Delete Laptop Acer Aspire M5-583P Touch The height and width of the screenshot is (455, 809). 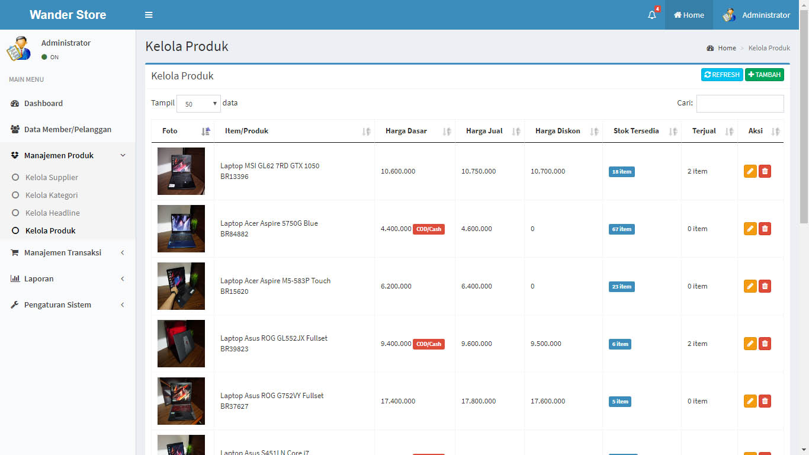click(765, 286)
